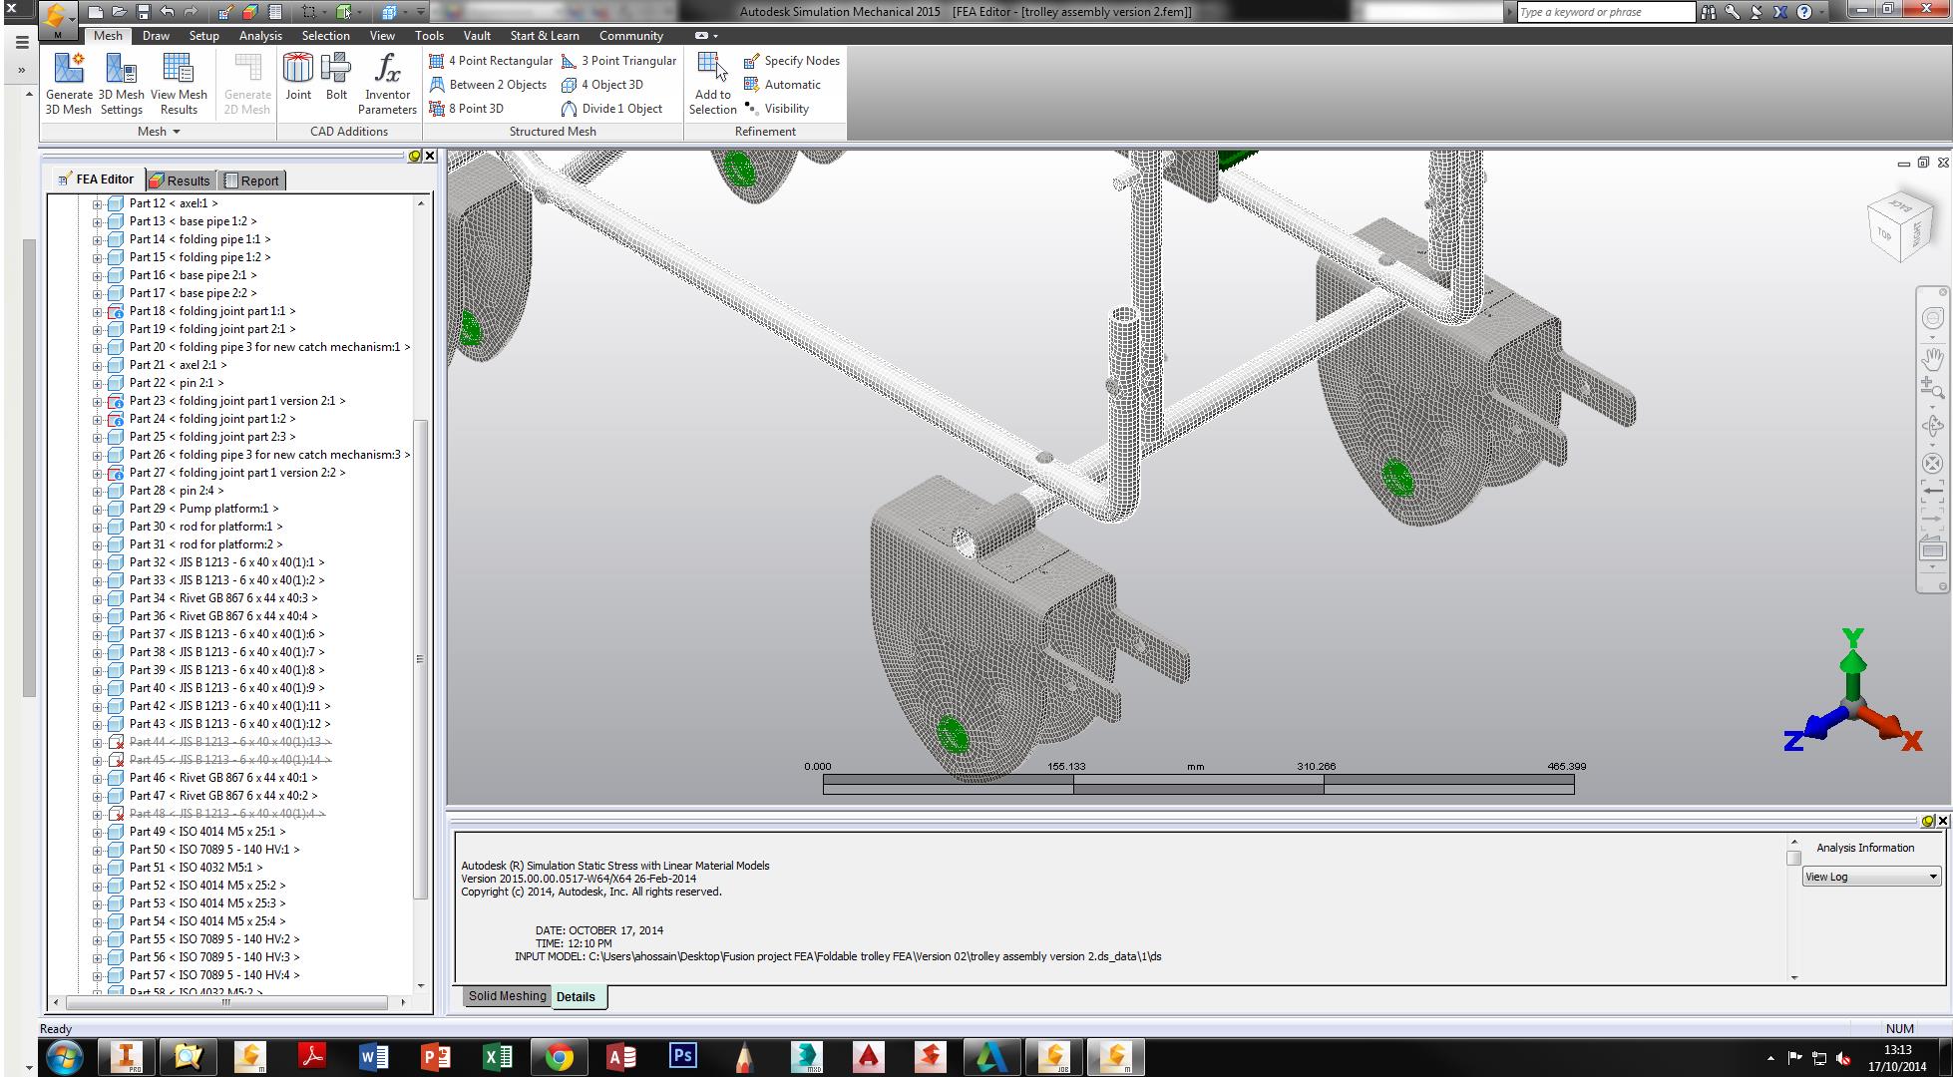Viewport: 1953px width, 1077px height.
Task: Open View Mesh Results
Action: pos(179,84)
